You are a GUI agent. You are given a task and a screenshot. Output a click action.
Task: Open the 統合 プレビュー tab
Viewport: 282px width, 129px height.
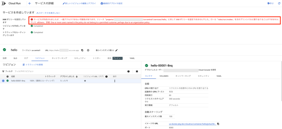tap(115, 58)
